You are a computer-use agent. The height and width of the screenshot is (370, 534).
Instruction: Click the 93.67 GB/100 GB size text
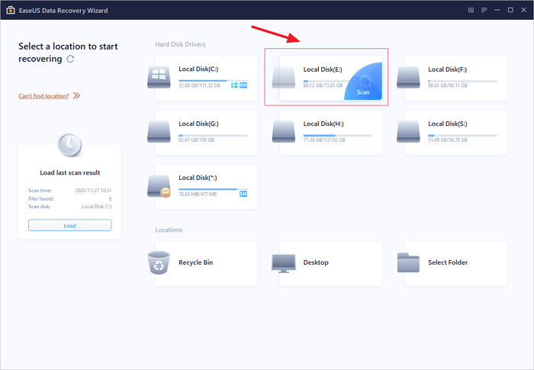point(196,140)
